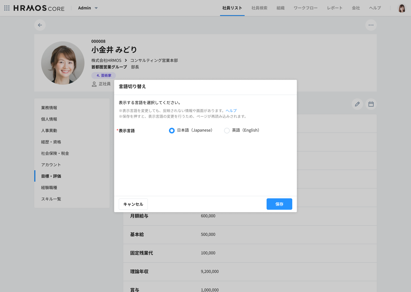Select 日本語 (Japanese) radio option
Screen dimensions: 411x292
[172, 131]
